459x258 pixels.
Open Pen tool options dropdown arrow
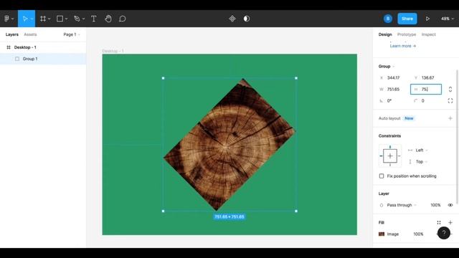(84, 19)
